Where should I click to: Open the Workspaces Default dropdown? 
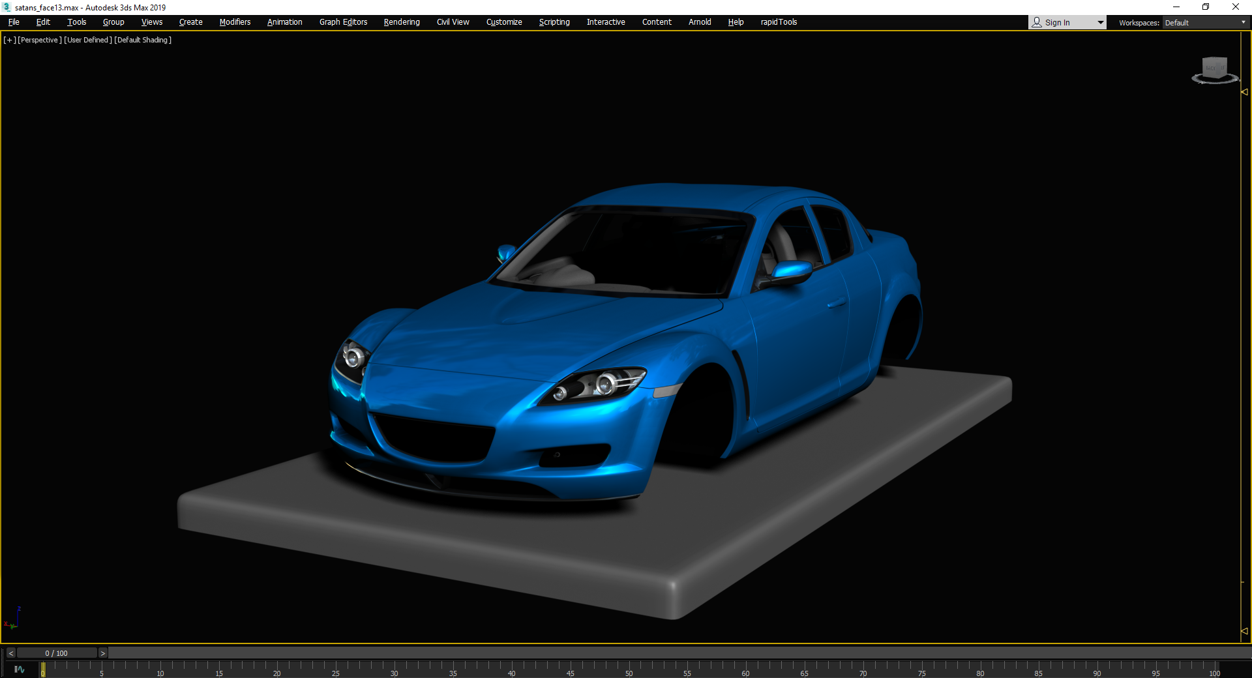click(x=1205, y=23)
